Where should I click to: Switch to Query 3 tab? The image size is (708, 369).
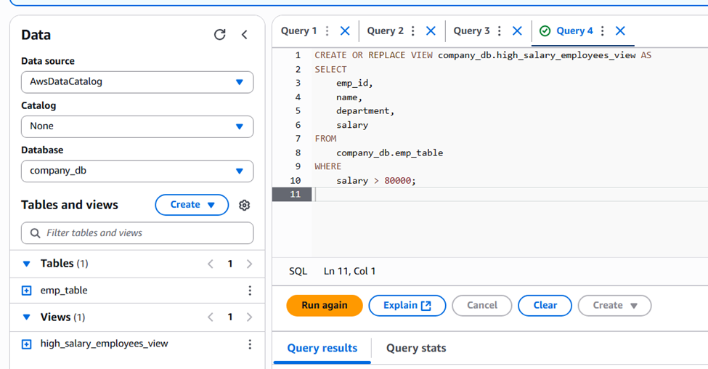coord(471,31)
